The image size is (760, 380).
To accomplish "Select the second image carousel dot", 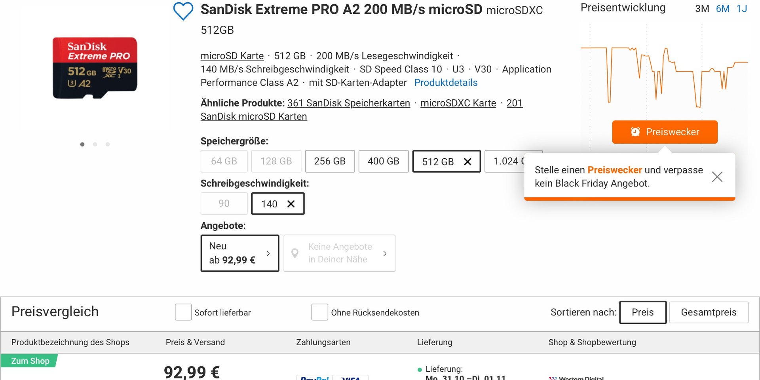I will click(x=95, y=144).
